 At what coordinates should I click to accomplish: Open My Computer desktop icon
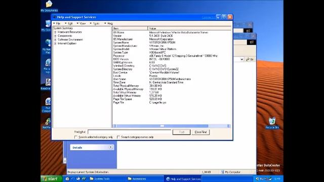pos(47,26)
